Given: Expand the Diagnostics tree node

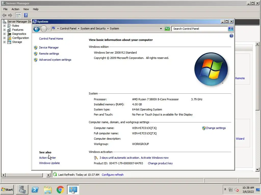Looking at the screenshot, I should coord(5,34).
